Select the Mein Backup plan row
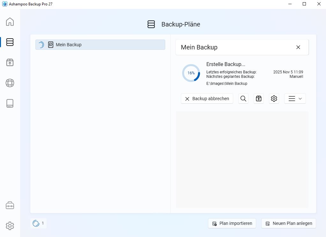The image size is (326, 237). (x=100, y=45)
